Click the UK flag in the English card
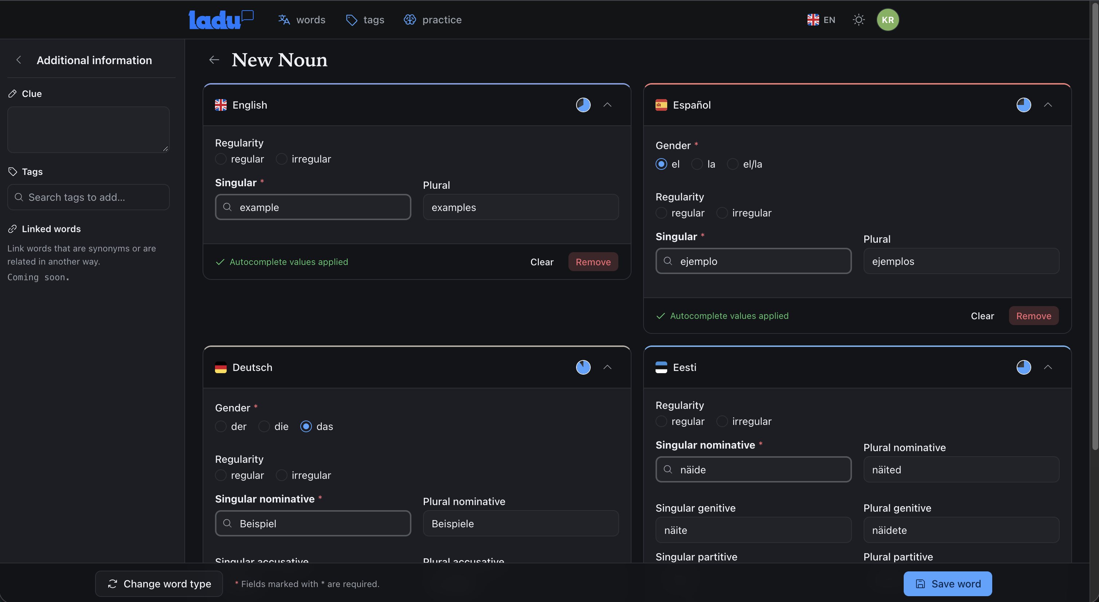Screen dimensions: 1099x602 tap(220, 105)
